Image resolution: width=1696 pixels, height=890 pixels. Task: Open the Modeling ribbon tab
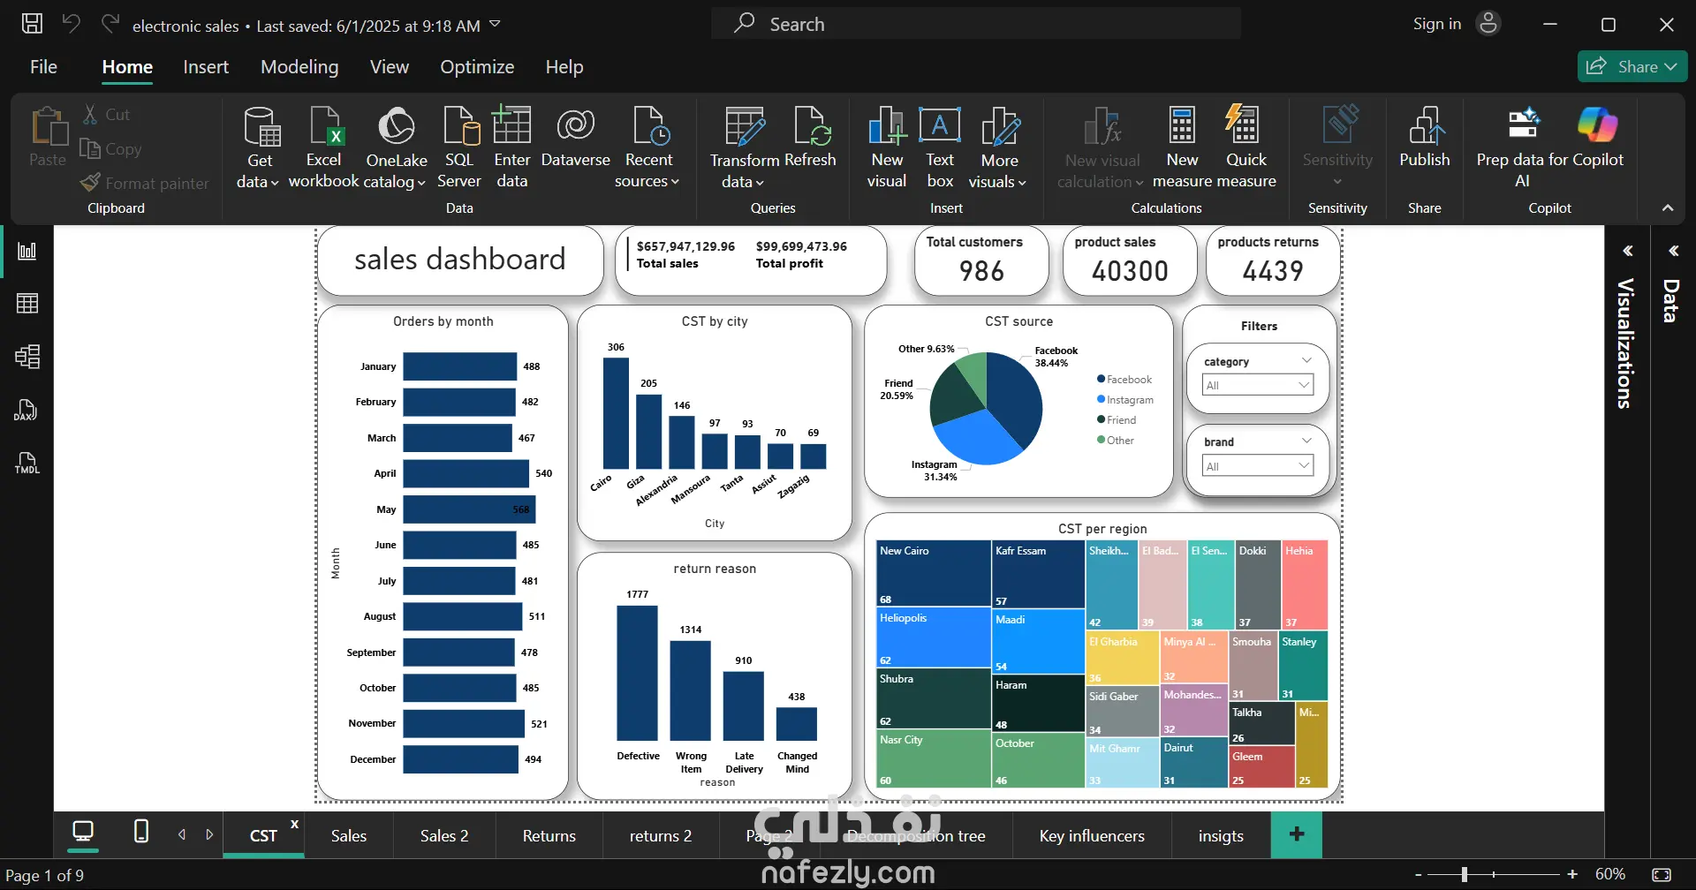[x=299, y=67]
